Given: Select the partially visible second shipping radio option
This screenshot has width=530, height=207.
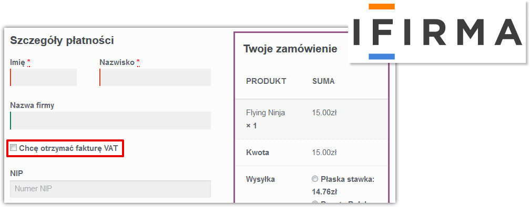Looking at the screenshot, I should (315, 203).
